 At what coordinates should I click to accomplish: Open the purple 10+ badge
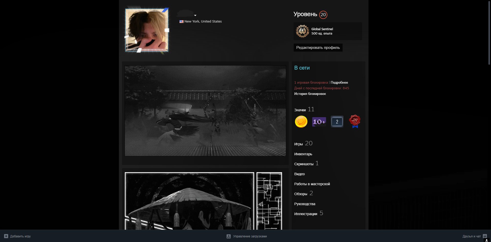tap(319, 122)
